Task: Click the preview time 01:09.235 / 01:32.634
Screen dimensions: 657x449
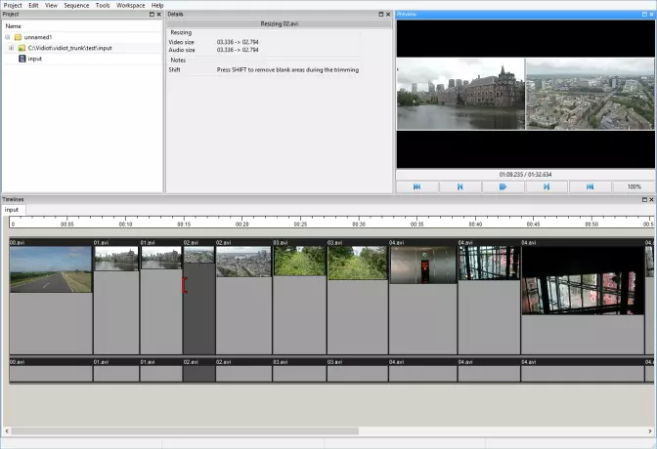Action: click(x=525, y=175)
